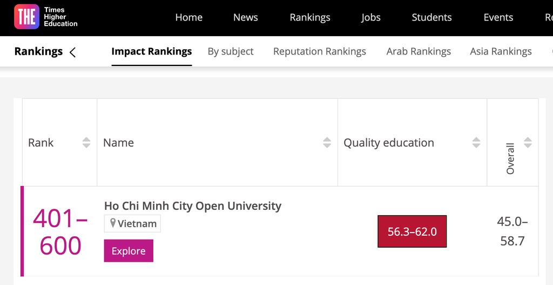Click the location pin icon near Vietnam
Image resolution: width=553 pixels, height=285 pixels.
tap(113, 223)
